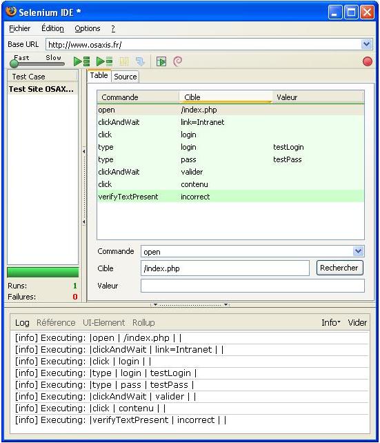Click the Runs count value

(74, 286)
